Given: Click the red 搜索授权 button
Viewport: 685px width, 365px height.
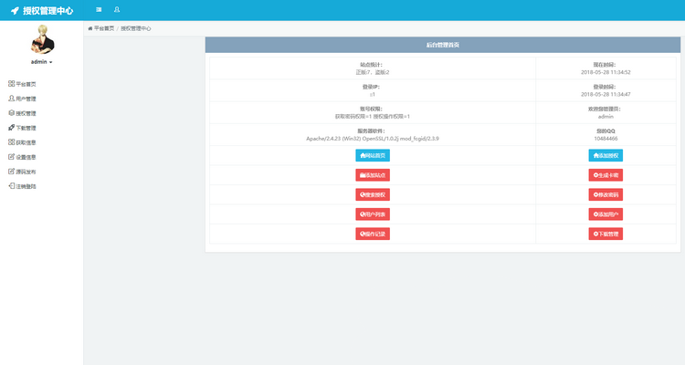Looking at the screenshot, I should point(373,194).
